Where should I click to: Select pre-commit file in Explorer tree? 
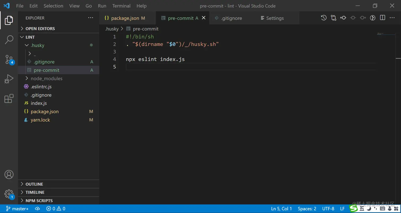[x=59, y=70]
